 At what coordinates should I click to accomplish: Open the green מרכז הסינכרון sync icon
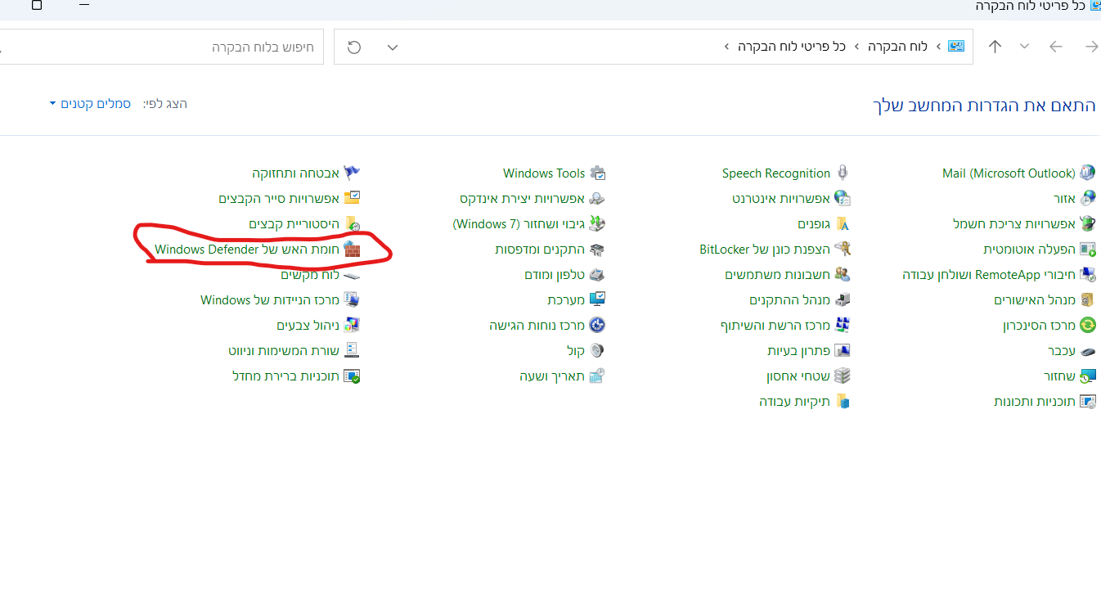(x=1087, y=325)
